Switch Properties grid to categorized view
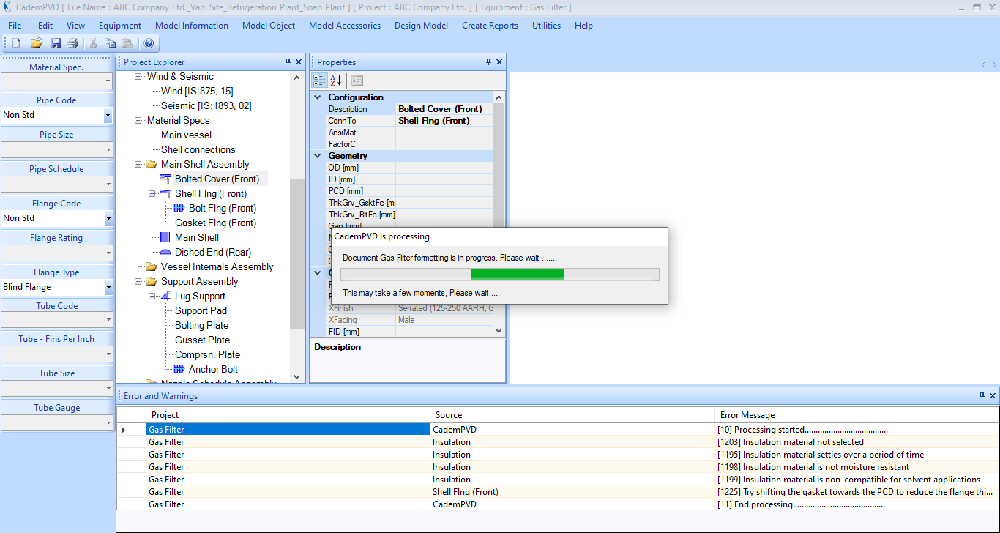1000x533 pixels. 320,81
